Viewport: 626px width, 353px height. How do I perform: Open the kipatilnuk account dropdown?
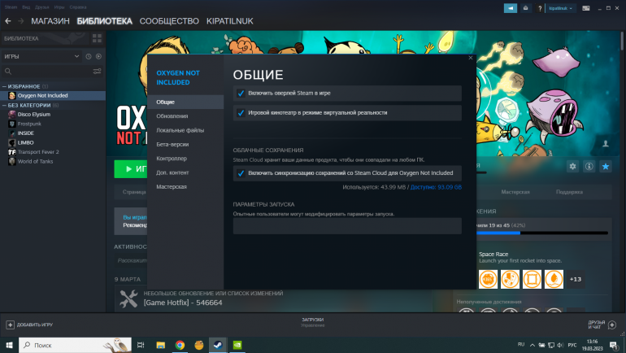coord(561,7)
